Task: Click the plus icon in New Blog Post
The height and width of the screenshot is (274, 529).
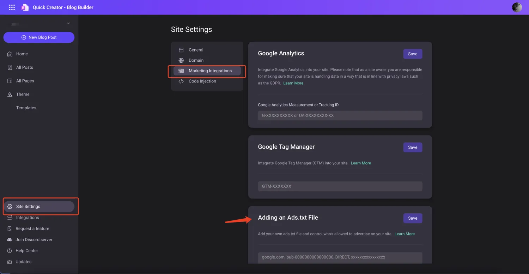Action: click(x=24, y=37)
